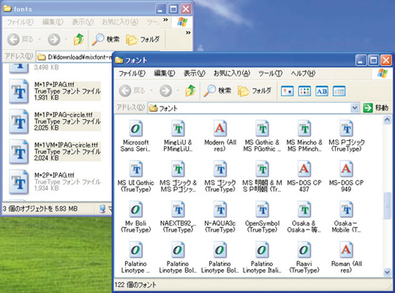
Task: Expand the address bar dropdown in フォント window
Action: (355, 108)
